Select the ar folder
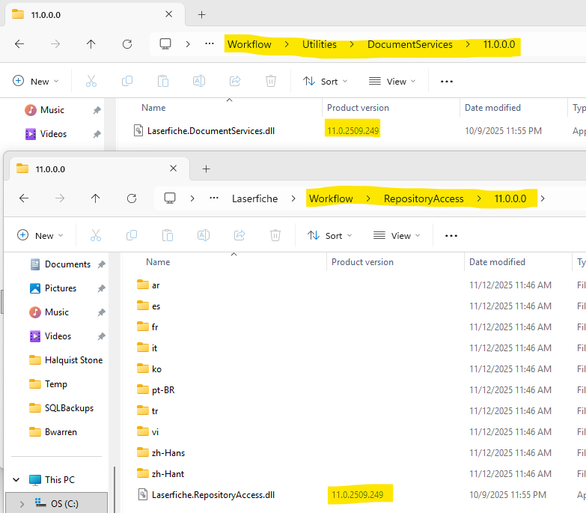The image size is (586, 513). [x=156, y=285]
